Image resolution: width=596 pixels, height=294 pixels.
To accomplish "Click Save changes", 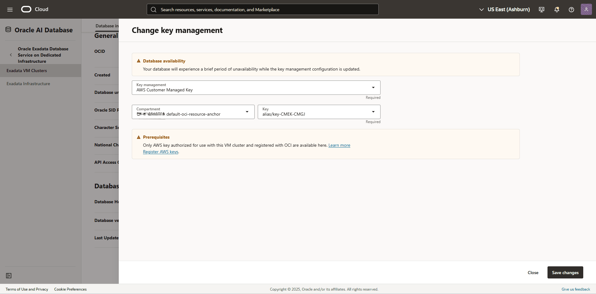I will pos(565,272).
